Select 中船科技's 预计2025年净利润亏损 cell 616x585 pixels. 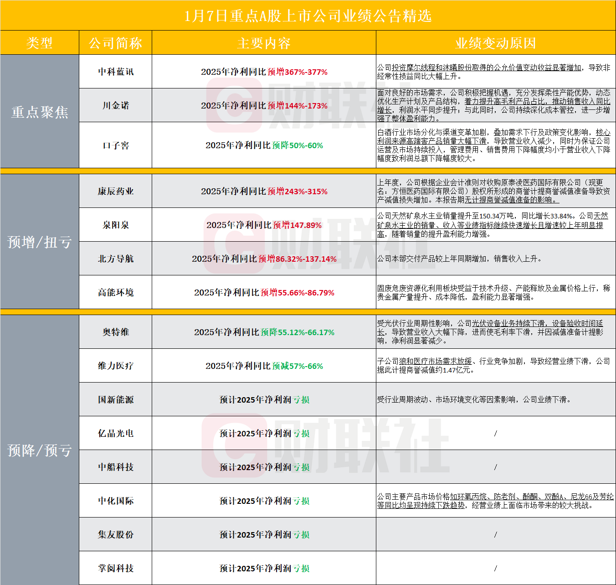264,467
